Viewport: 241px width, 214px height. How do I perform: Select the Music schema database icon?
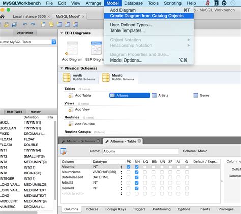click(106, 77)
